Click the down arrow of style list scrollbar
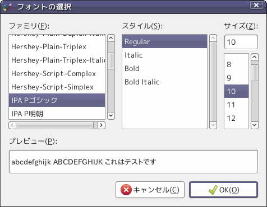 [213, 125]
